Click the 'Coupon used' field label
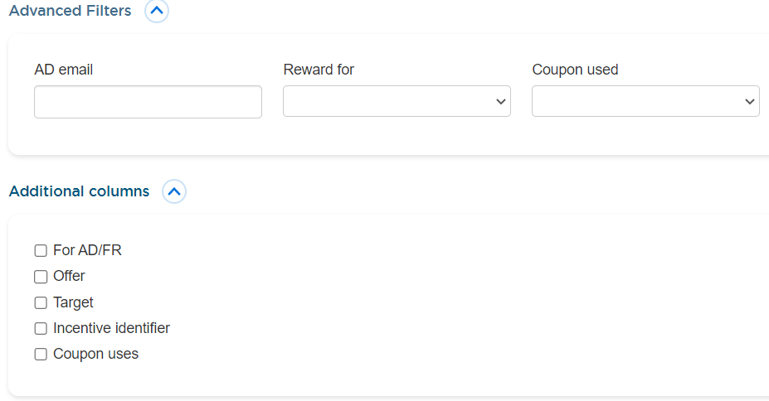Image resolution: width=769 pixels, height=401 pixels. click(575, 70)
